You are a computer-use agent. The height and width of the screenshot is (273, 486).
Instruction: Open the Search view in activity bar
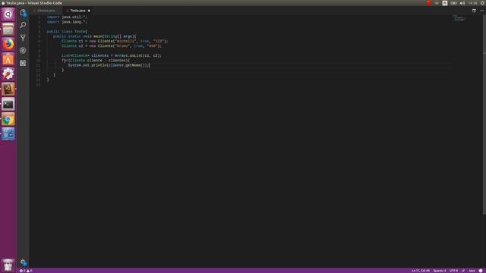point(23,25)
